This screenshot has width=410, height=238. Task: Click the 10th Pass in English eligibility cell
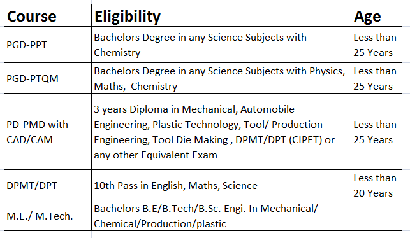click(x=221, y=185)
